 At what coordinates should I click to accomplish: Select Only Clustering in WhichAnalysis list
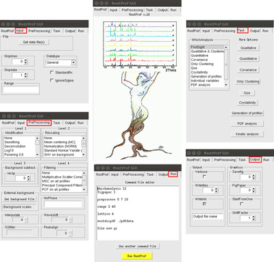tap(202, 64)
